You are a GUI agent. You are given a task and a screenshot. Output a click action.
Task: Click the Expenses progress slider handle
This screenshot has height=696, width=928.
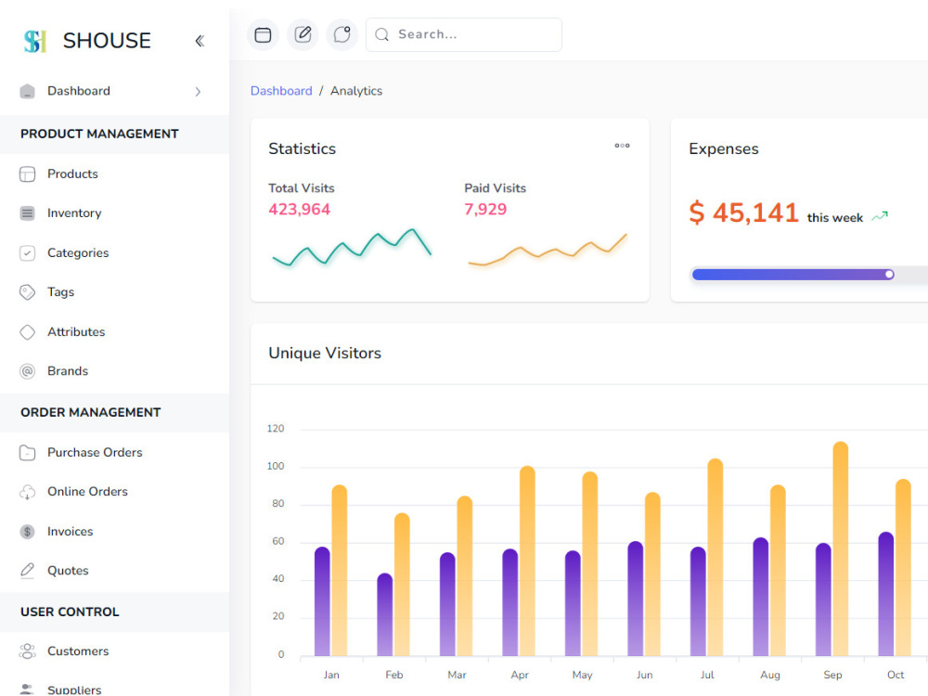[889, 275]
